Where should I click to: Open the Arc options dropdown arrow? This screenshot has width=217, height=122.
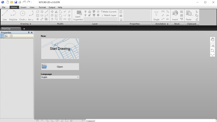(x=33, y=20)
